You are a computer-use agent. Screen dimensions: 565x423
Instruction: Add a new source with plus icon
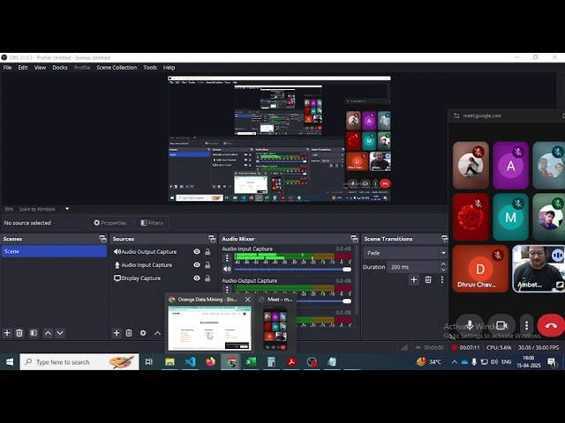click(x=117, y=333)
